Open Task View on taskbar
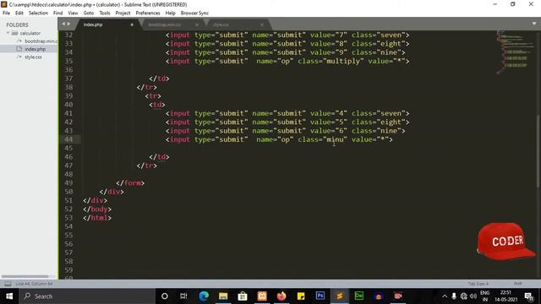This screenshot has width=541, height=304. click(x=183, y=296)
